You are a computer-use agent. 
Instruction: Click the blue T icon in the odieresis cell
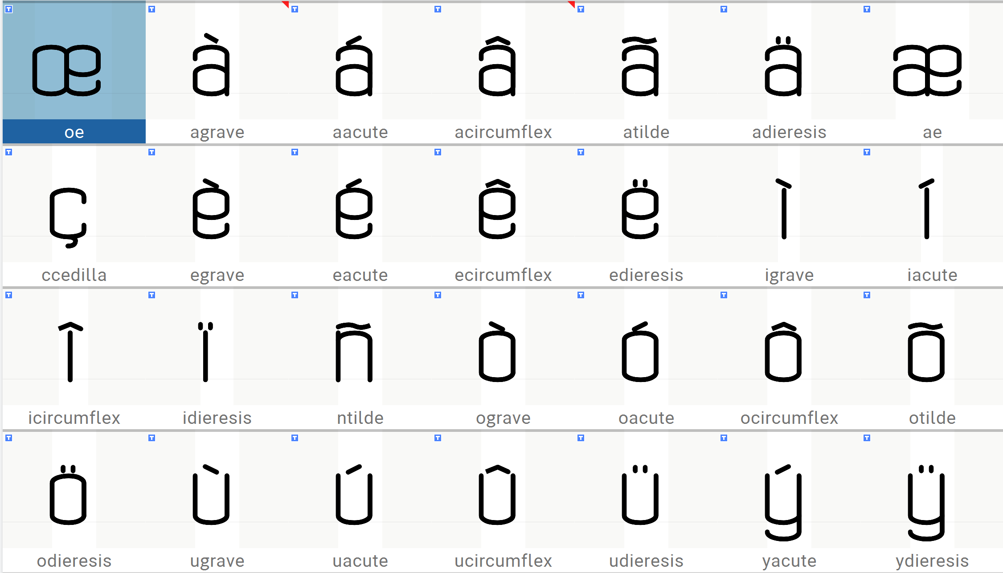pyautogui.click(x=9, y=438)
